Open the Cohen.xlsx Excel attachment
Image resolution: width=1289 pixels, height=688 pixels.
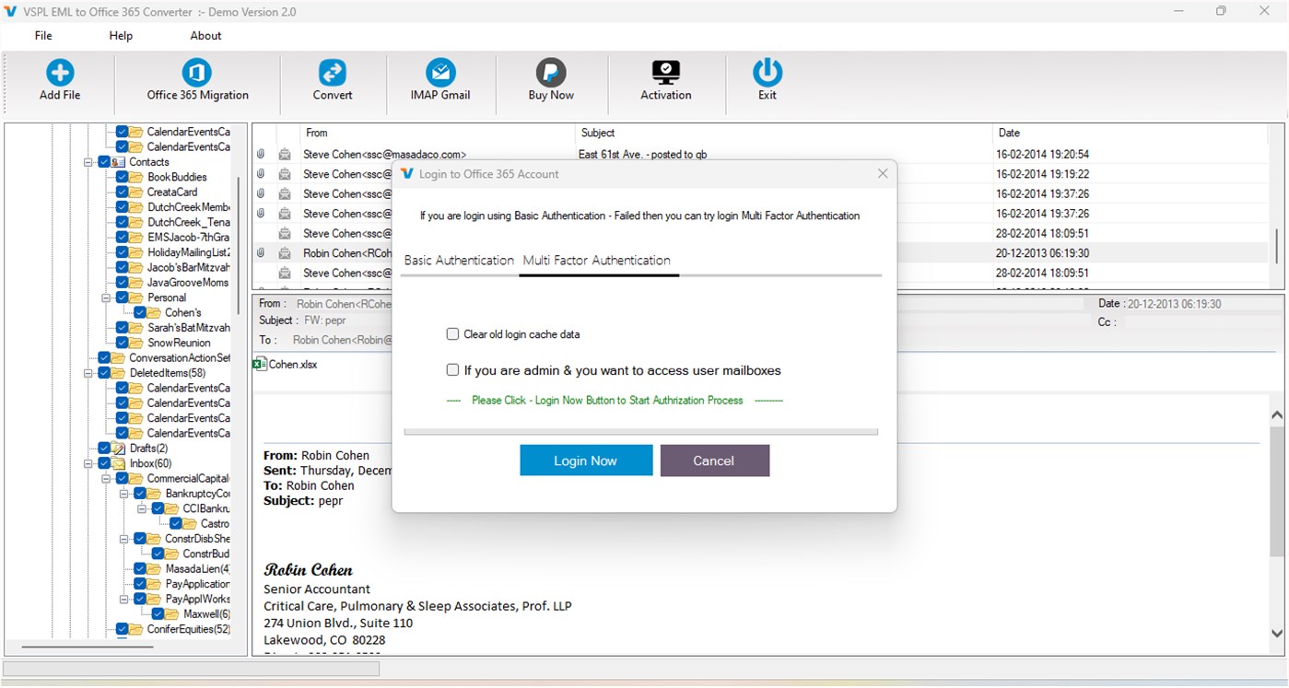287,364
